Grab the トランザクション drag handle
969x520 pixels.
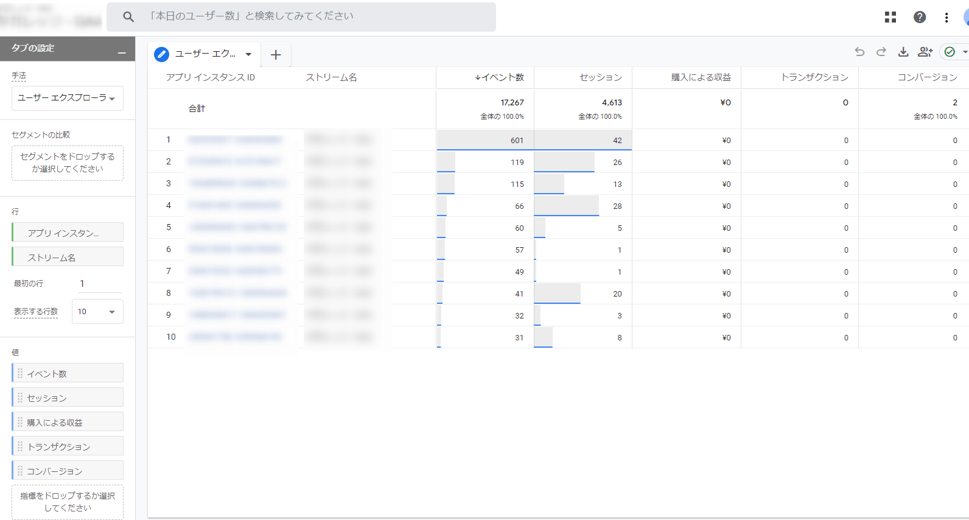tap(20, 446)
